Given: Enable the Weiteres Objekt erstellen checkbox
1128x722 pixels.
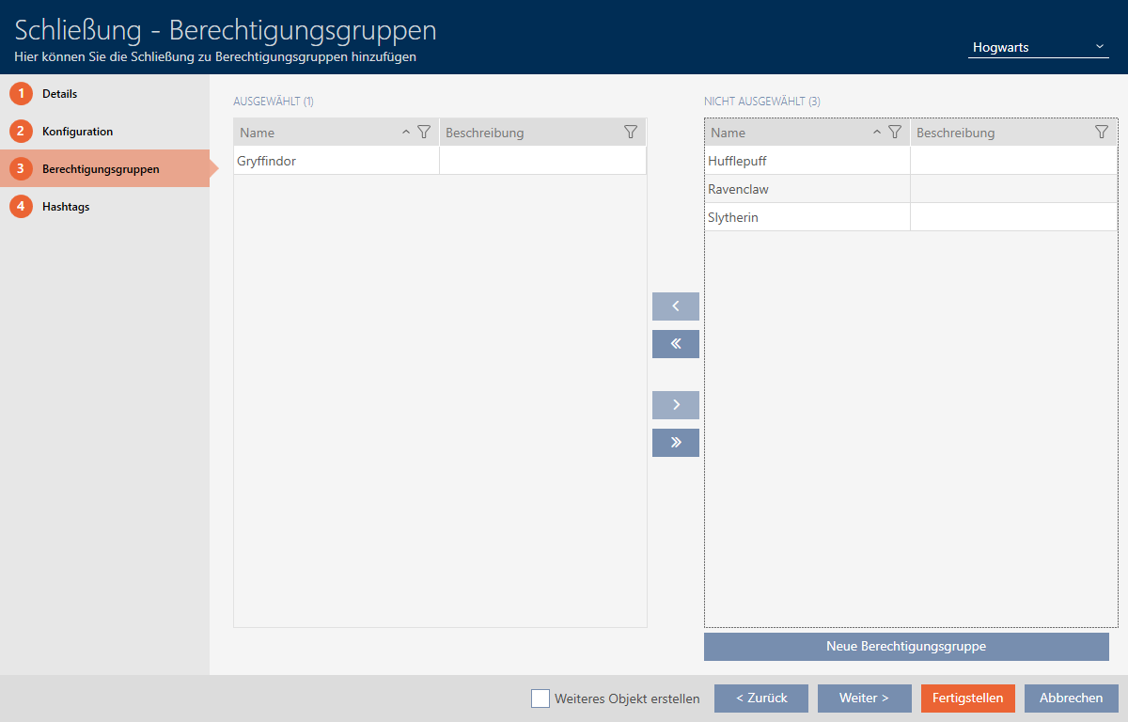Looking at the screenshot, I should pyautogui.click(x=540, y=698).
